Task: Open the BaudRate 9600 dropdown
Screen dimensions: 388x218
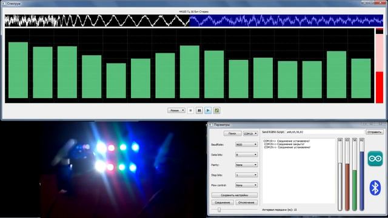Action: (246, 144)
